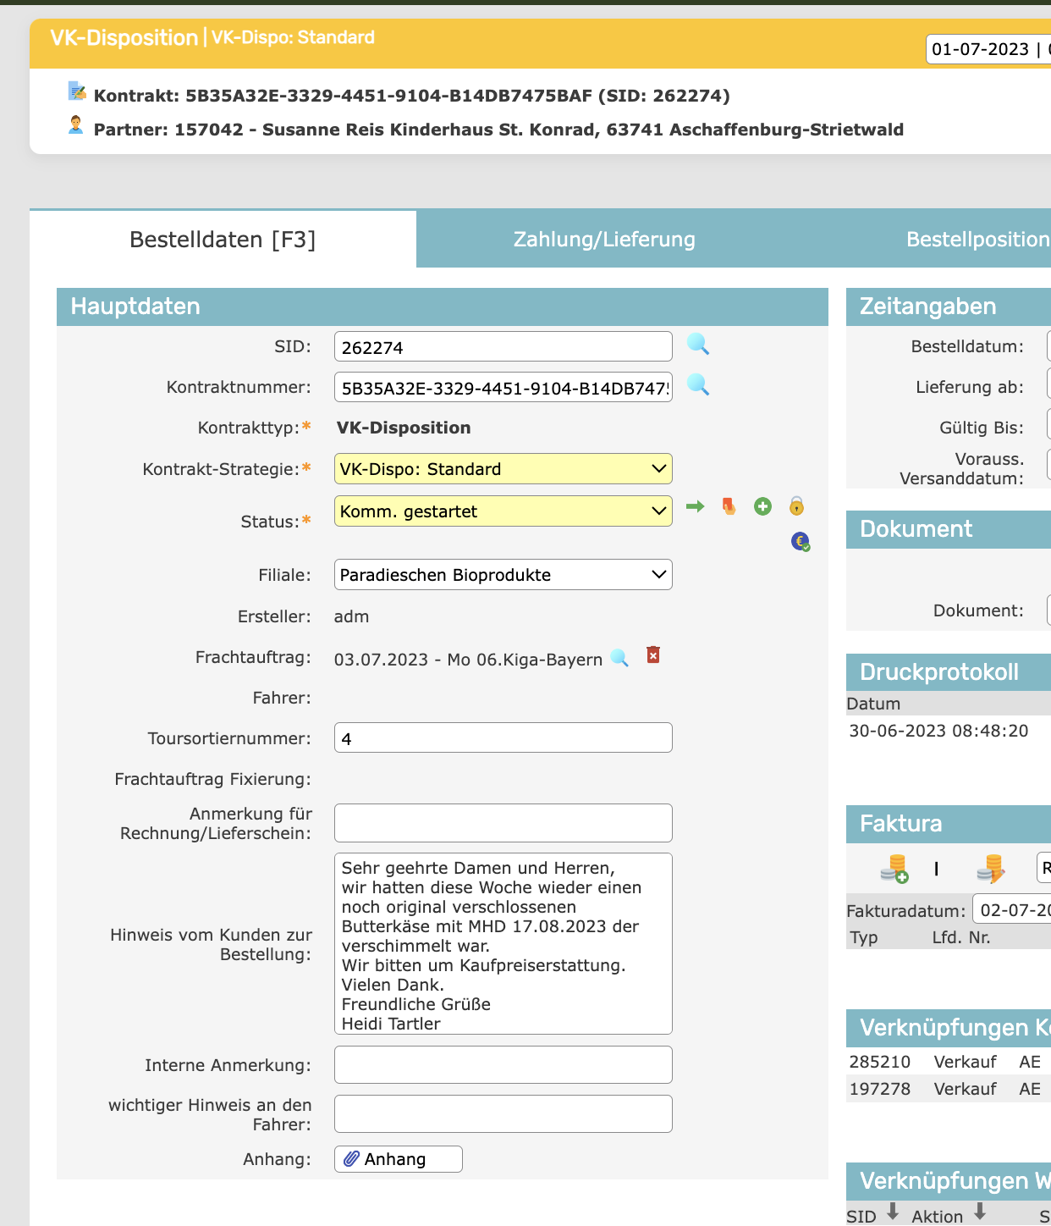Click the green arrow next to Status
This screenshot has height=1226, width=1051.
[695, 506]
